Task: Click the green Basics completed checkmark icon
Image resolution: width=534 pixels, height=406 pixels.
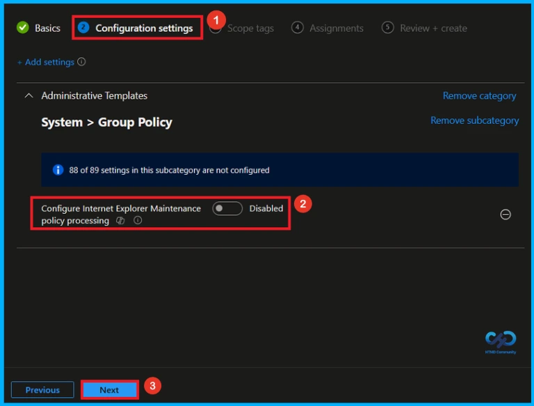Action: 23,27
